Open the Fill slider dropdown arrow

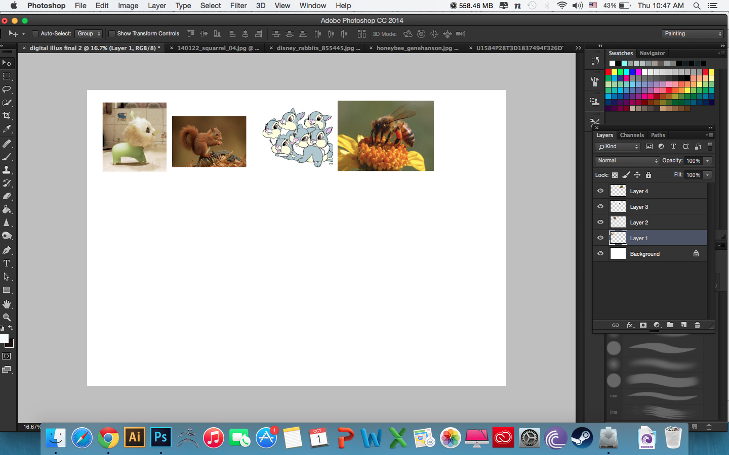[708, 175]
